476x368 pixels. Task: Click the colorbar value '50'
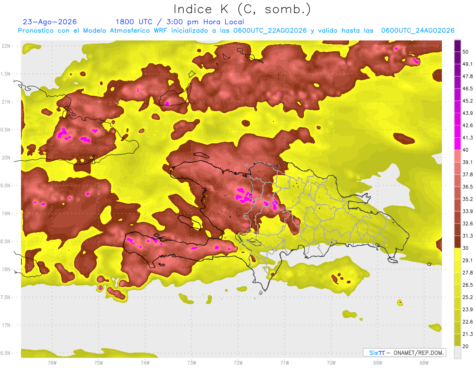pyautogui.click(x=466, y=52)
